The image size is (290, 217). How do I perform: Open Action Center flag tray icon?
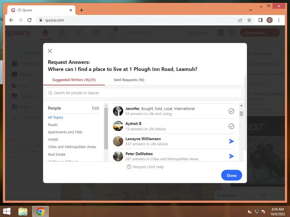coord(263,212)
